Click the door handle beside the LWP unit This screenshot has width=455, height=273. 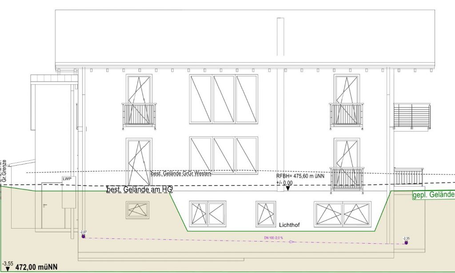tap(45, 206)
